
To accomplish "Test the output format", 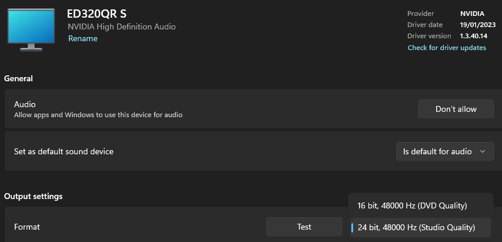I will (304, 227).
